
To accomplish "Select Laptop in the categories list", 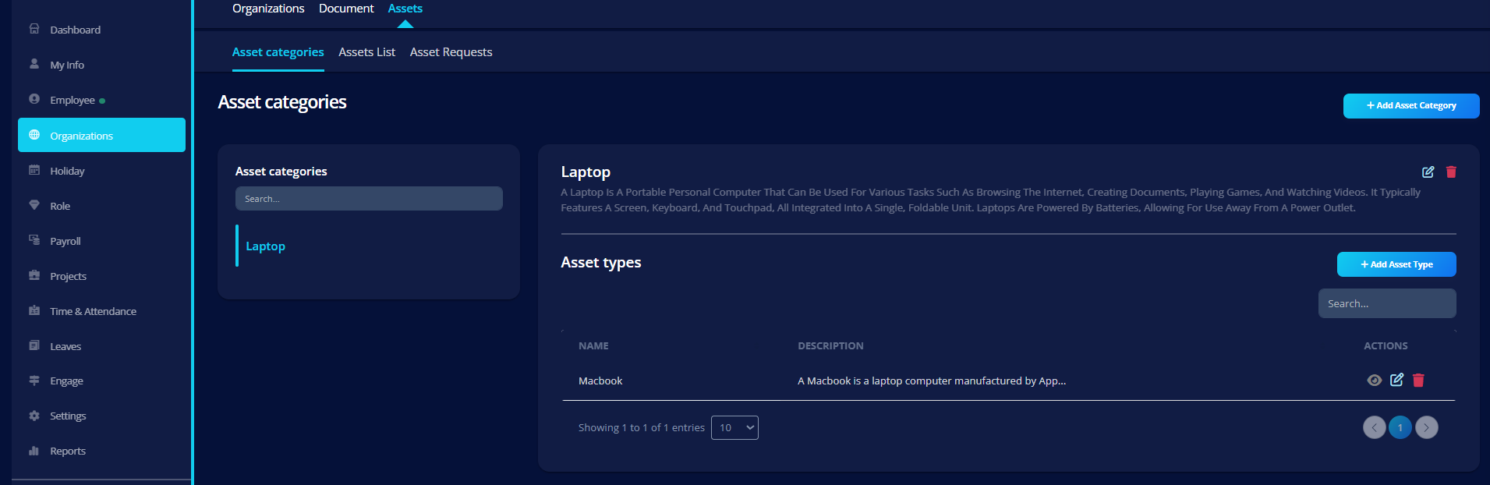I will [266, 246].
